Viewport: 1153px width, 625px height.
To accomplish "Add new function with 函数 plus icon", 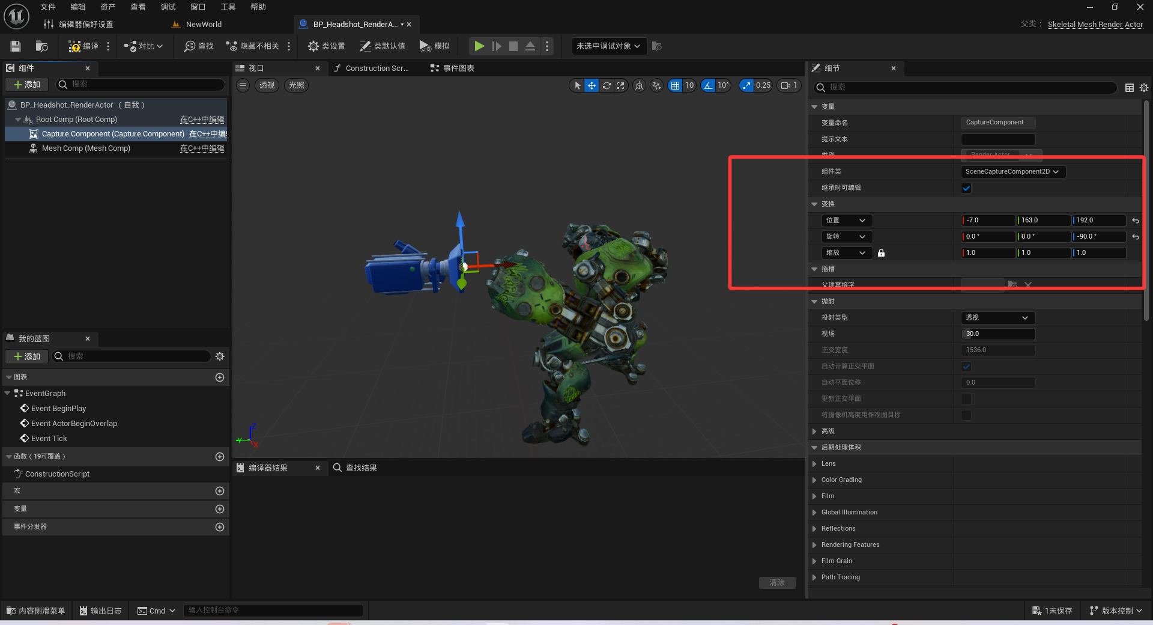I will coord(220,457).
